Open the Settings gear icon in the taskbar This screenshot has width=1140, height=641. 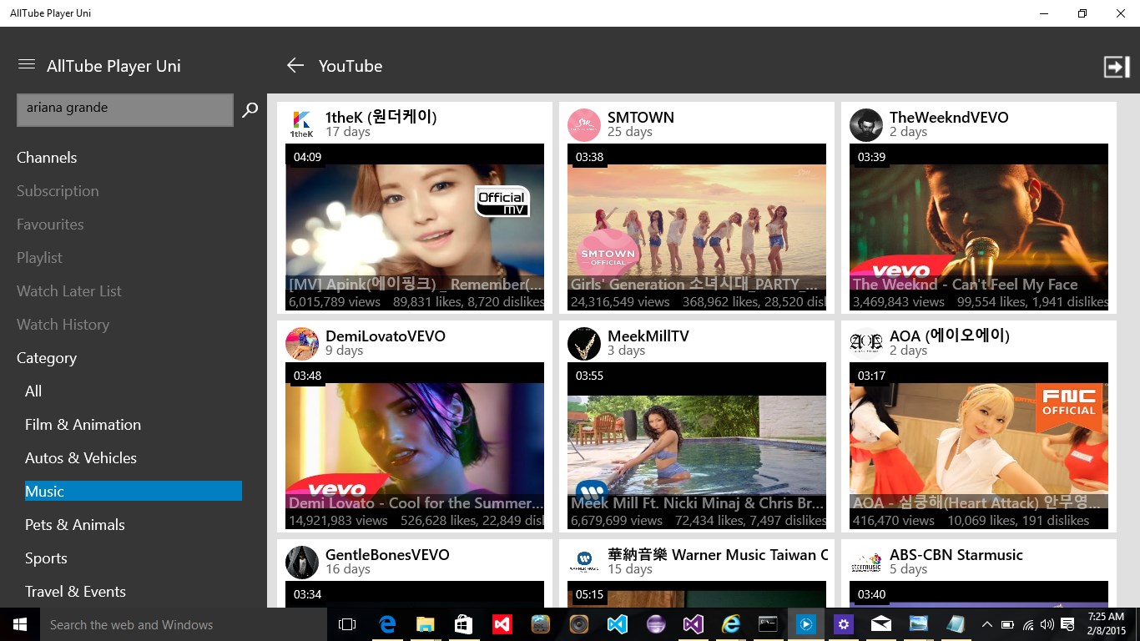pyautogui.click(x=844, y=624)
